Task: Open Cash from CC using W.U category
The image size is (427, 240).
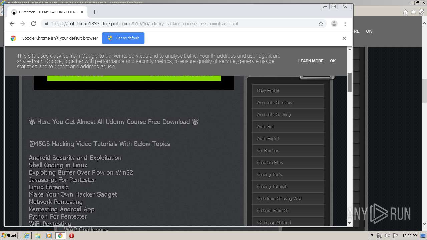Action: pyautogui.click(x=288, y=198)
